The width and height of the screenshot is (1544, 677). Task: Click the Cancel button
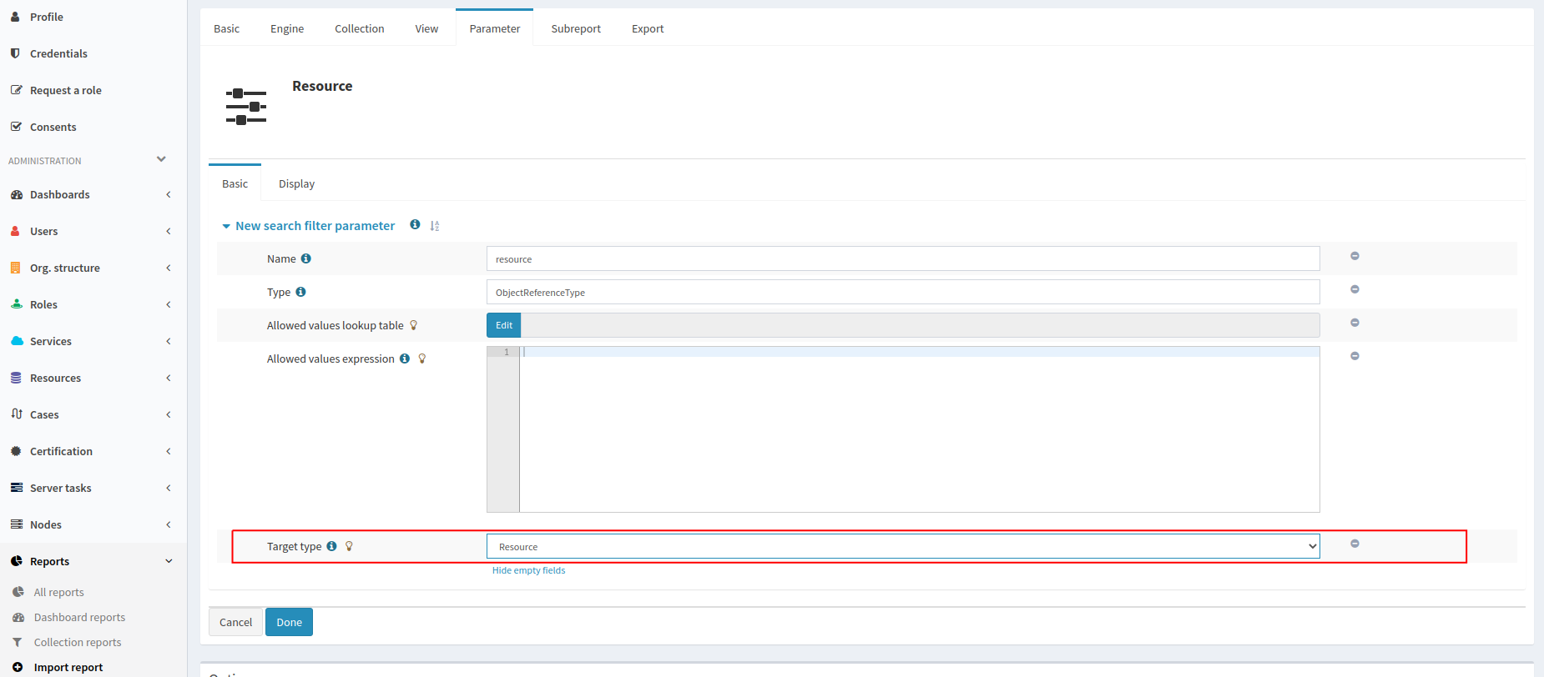(x=235, y=622)
